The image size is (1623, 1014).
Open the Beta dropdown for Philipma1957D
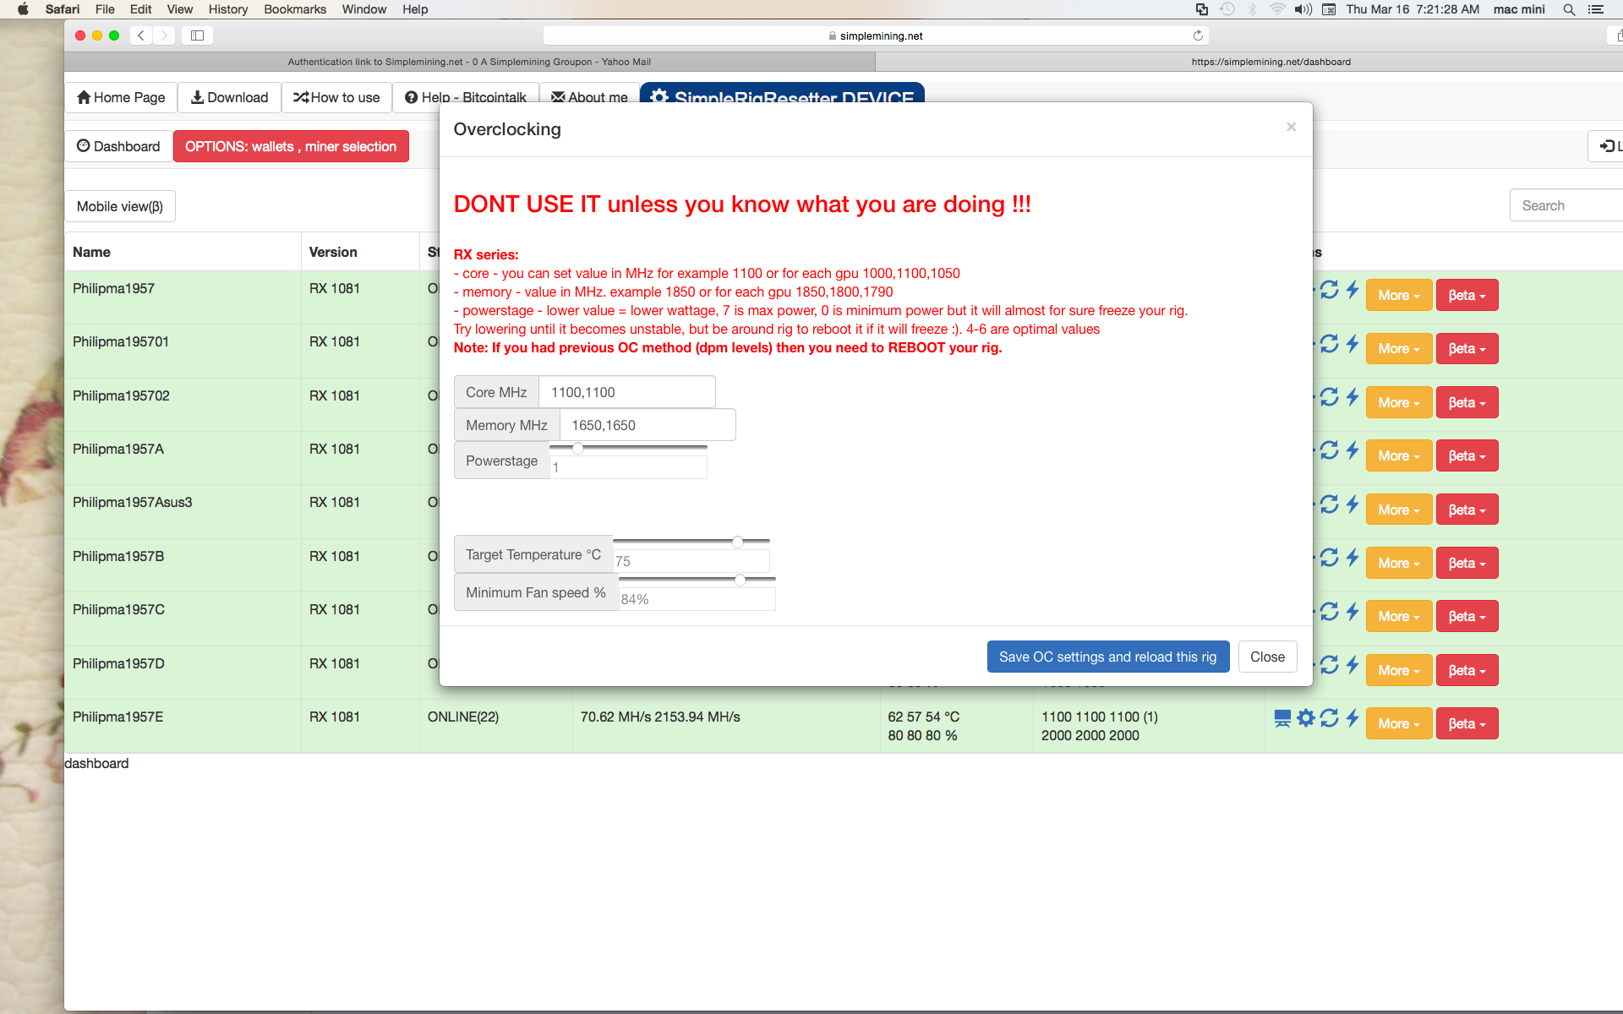tap(1467, 670)
